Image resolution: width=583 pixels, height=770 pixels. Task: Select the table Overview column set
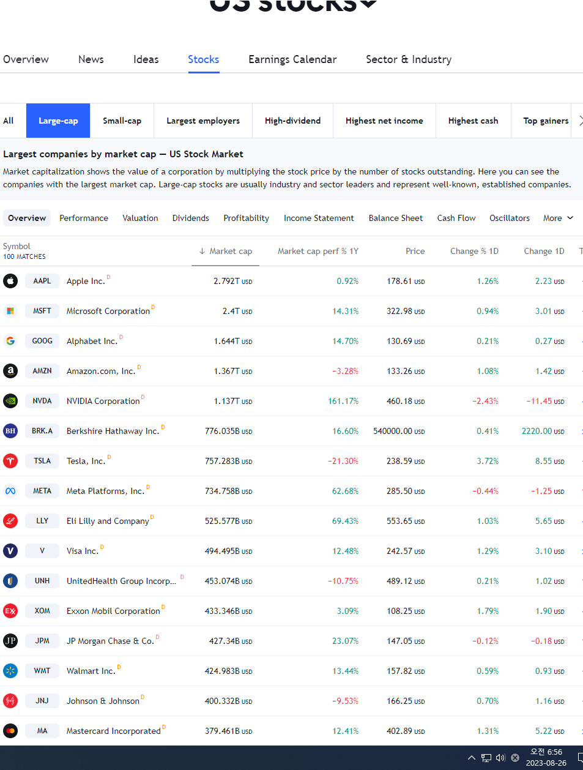point(27,218)
